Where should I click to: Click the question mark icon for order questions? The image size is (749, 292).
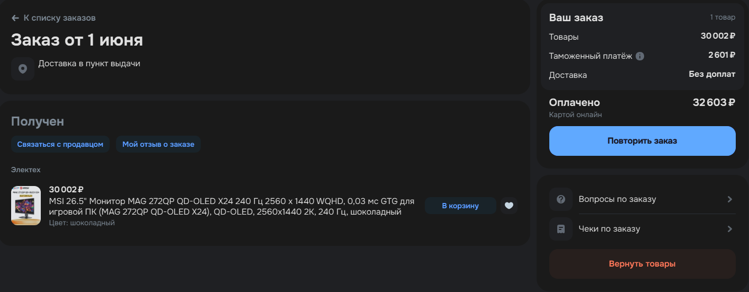(x=561, y=199)
